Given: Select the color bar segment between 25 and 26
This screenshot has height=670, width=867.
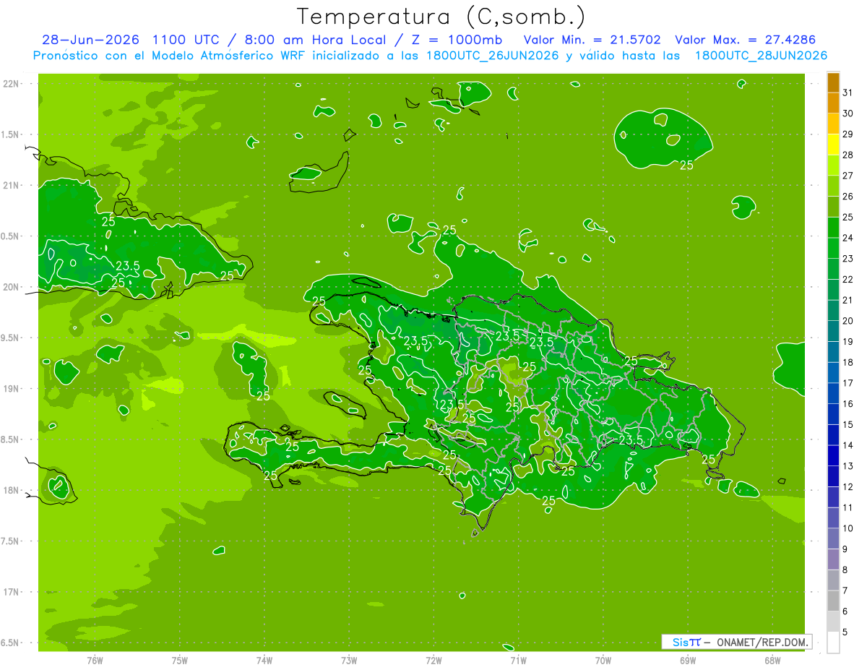Looking at the screenshot, I should 833,207.
